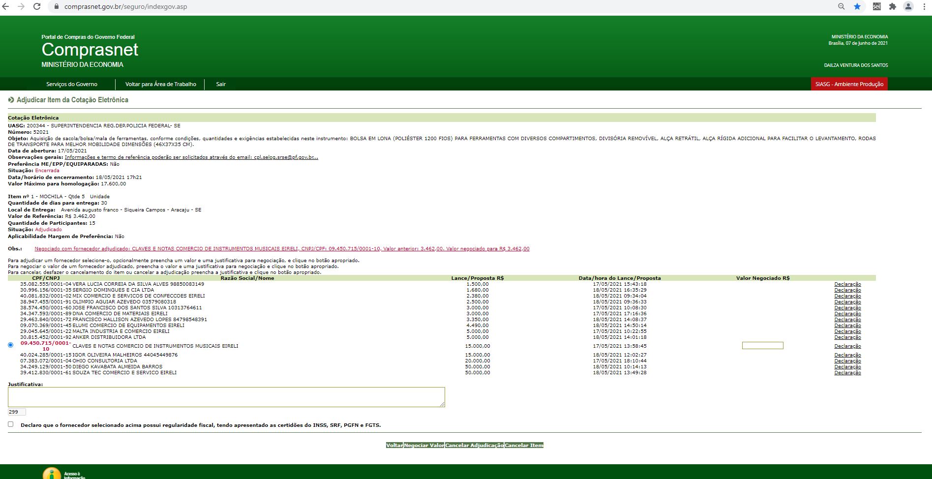The height and width of the screenshot is (479, 932).
Task: Open the Chrome three-dot menu
Action: point(925,6)
